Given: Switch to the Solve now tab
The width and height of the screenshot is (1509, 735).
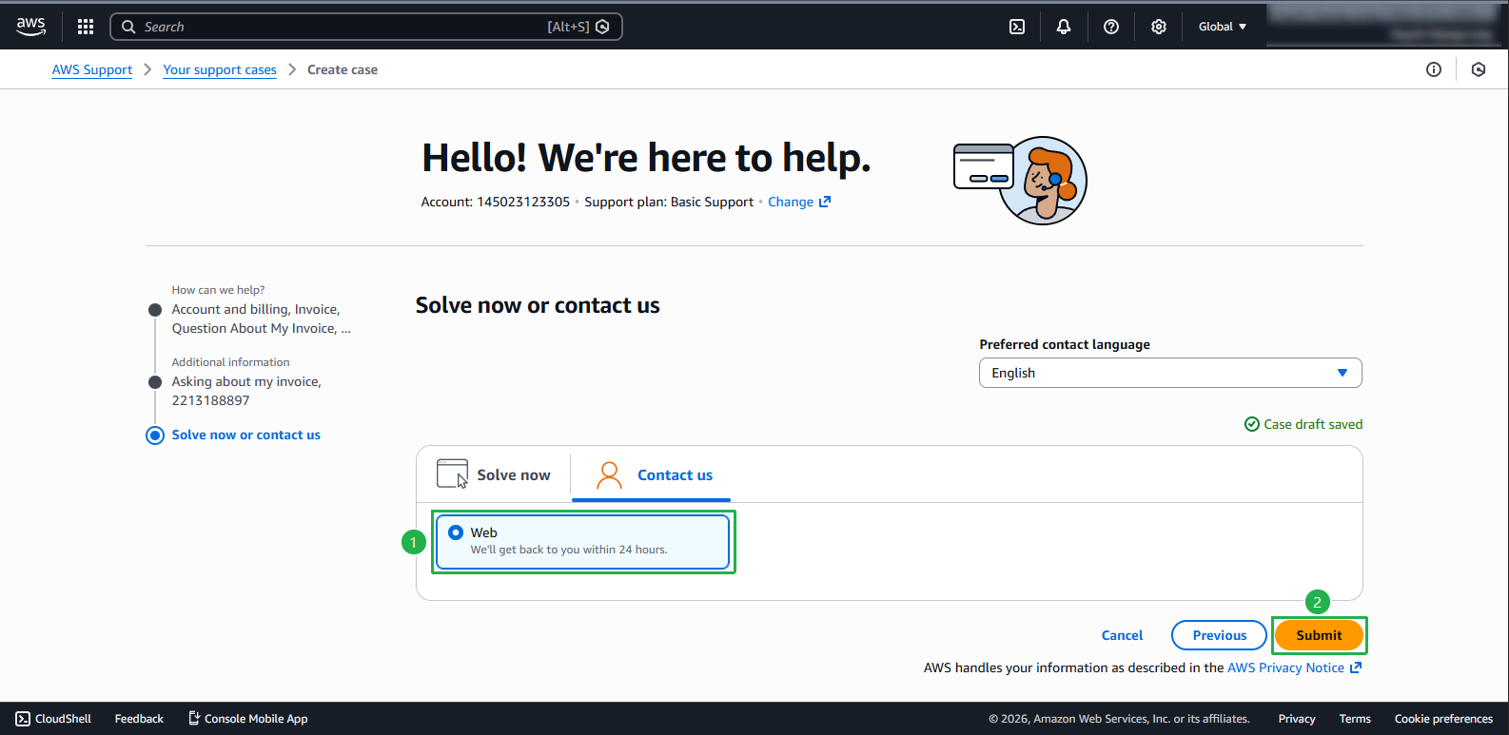Looking at the screenshot, I should tap(494, 474).
